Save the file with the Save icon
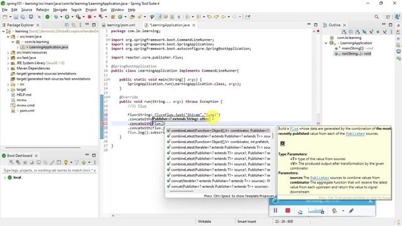The width and height of the screenshot is (402, 226). [x=16, y=17]
